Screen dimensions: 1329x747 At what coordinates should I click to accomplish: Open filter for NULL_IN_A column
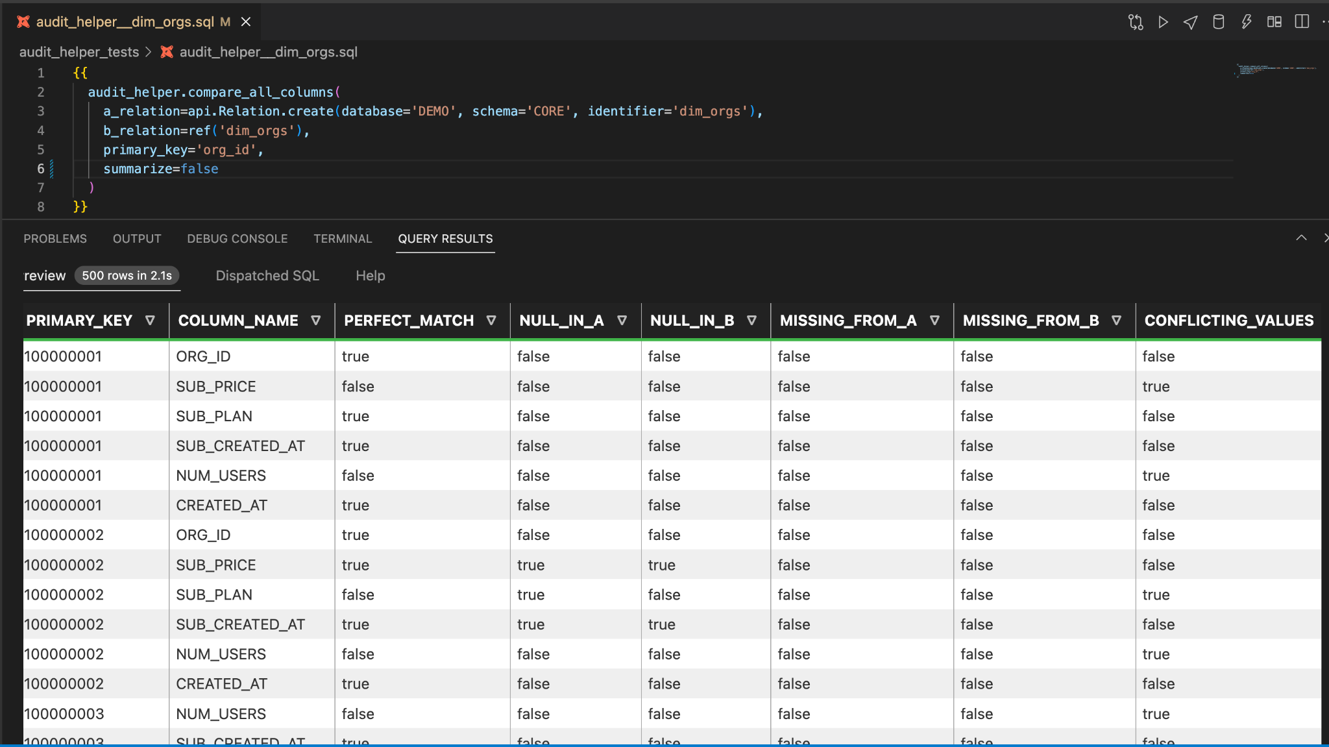[x=622, y=320]
